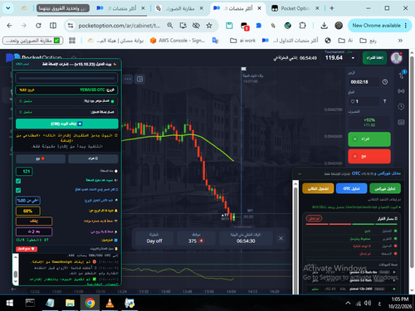Click the green top-up button in header
Image resolution: width=415 pixels, height=311 pixels.
[x=374, y=58]
